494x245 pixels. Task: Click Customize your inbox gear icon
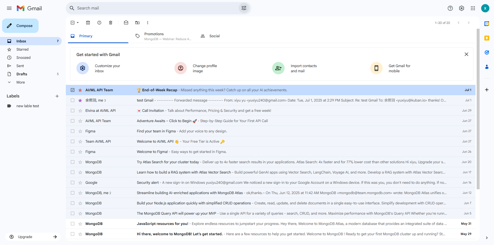pyautogui.click(x=83, y=68)
